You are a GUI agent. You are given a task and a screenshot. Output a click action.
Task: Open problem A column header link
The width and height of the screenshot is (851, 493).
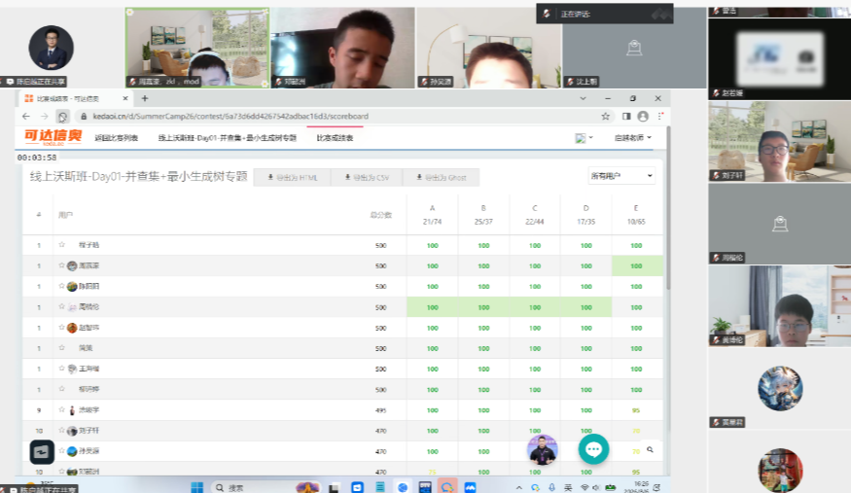(x=432, y=208)
